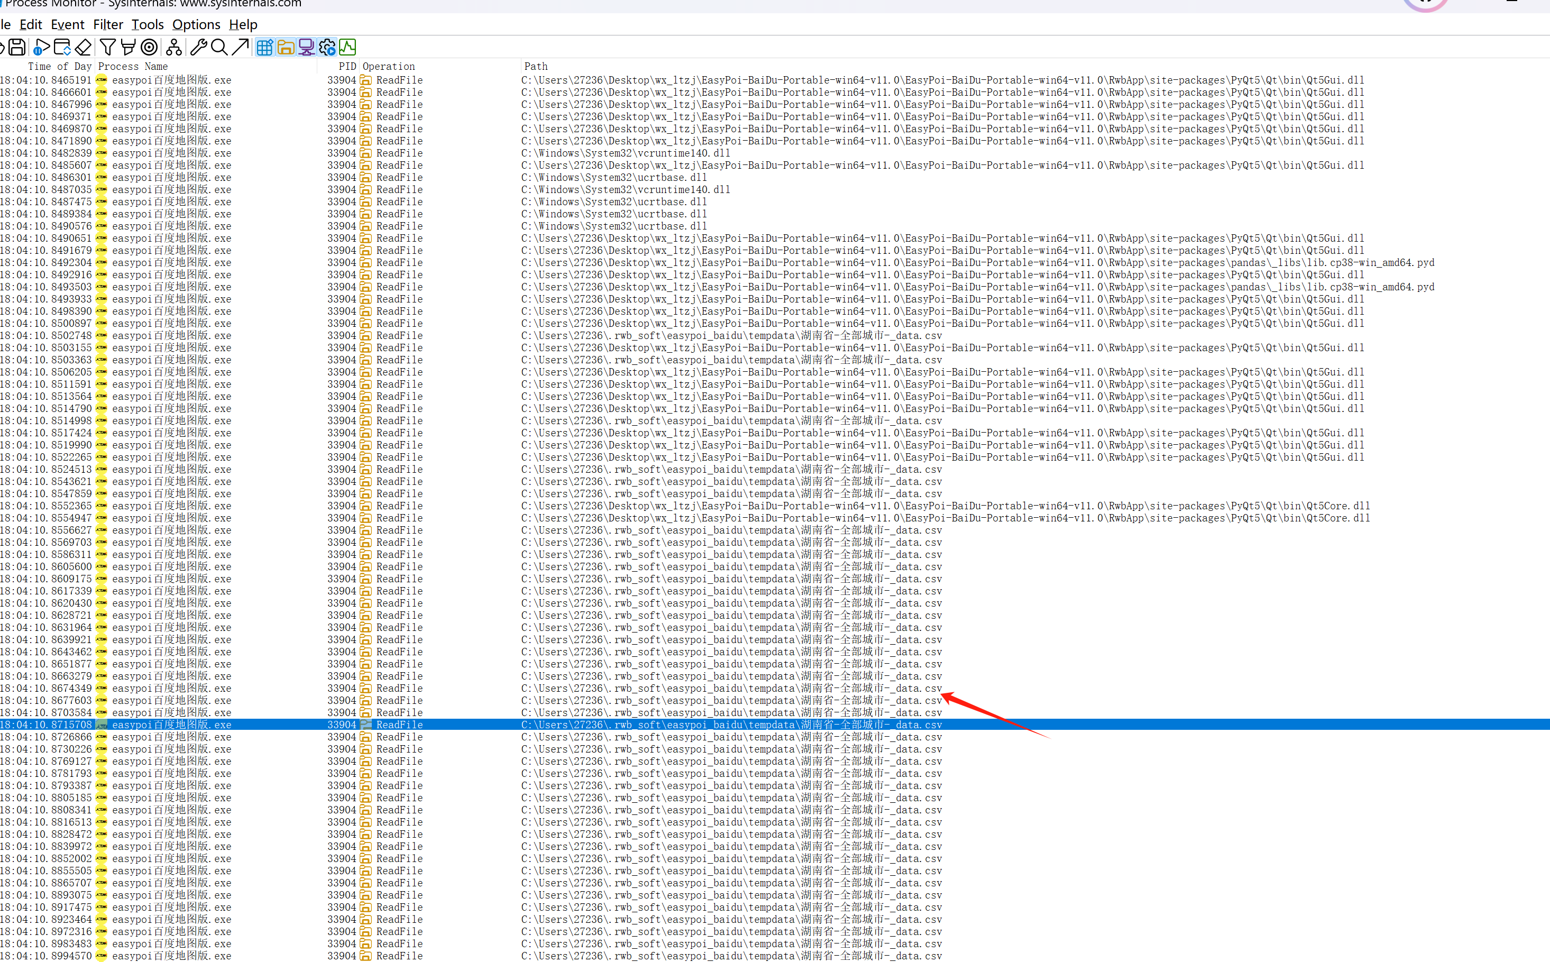Click the ReadFile operation at 18:04:10.8524513
This screenshot has height=962, width=1550.
click(399, 469)
